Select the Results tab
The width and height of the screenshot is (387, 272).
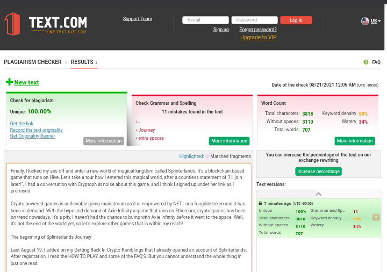pyautogui.click(x=84, y=62)
